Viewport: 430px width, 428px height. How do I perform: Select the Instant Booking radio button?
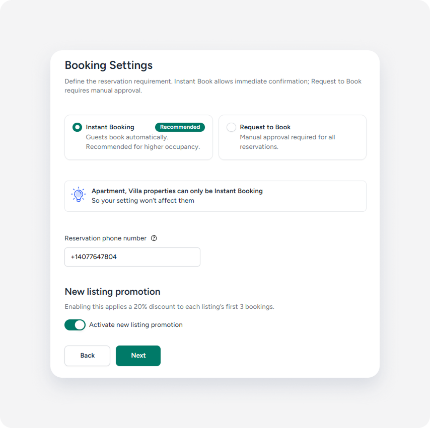[x=77, y=127]
